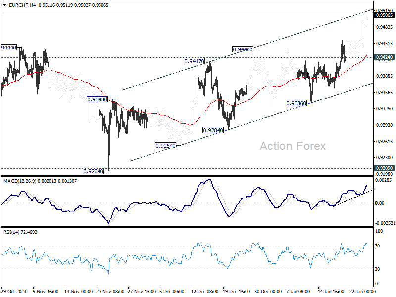Click the 30 Dec 00:00 date on the time axis
The image size is (396, 297).
(268, 292)
